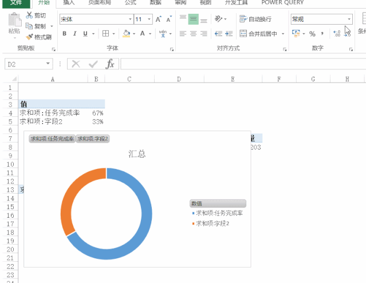Open the font name dropdown (宋体)
This screenshot has height=283, width=366.
[130, 19]
